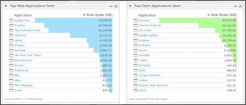Screen dimensions: 246x105
Task: Click the window icon beside Gmail
Action: point(11,91)
